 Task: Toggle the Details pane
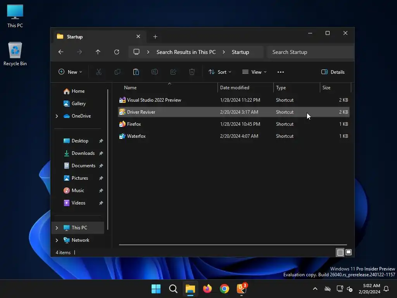[333, 72]
